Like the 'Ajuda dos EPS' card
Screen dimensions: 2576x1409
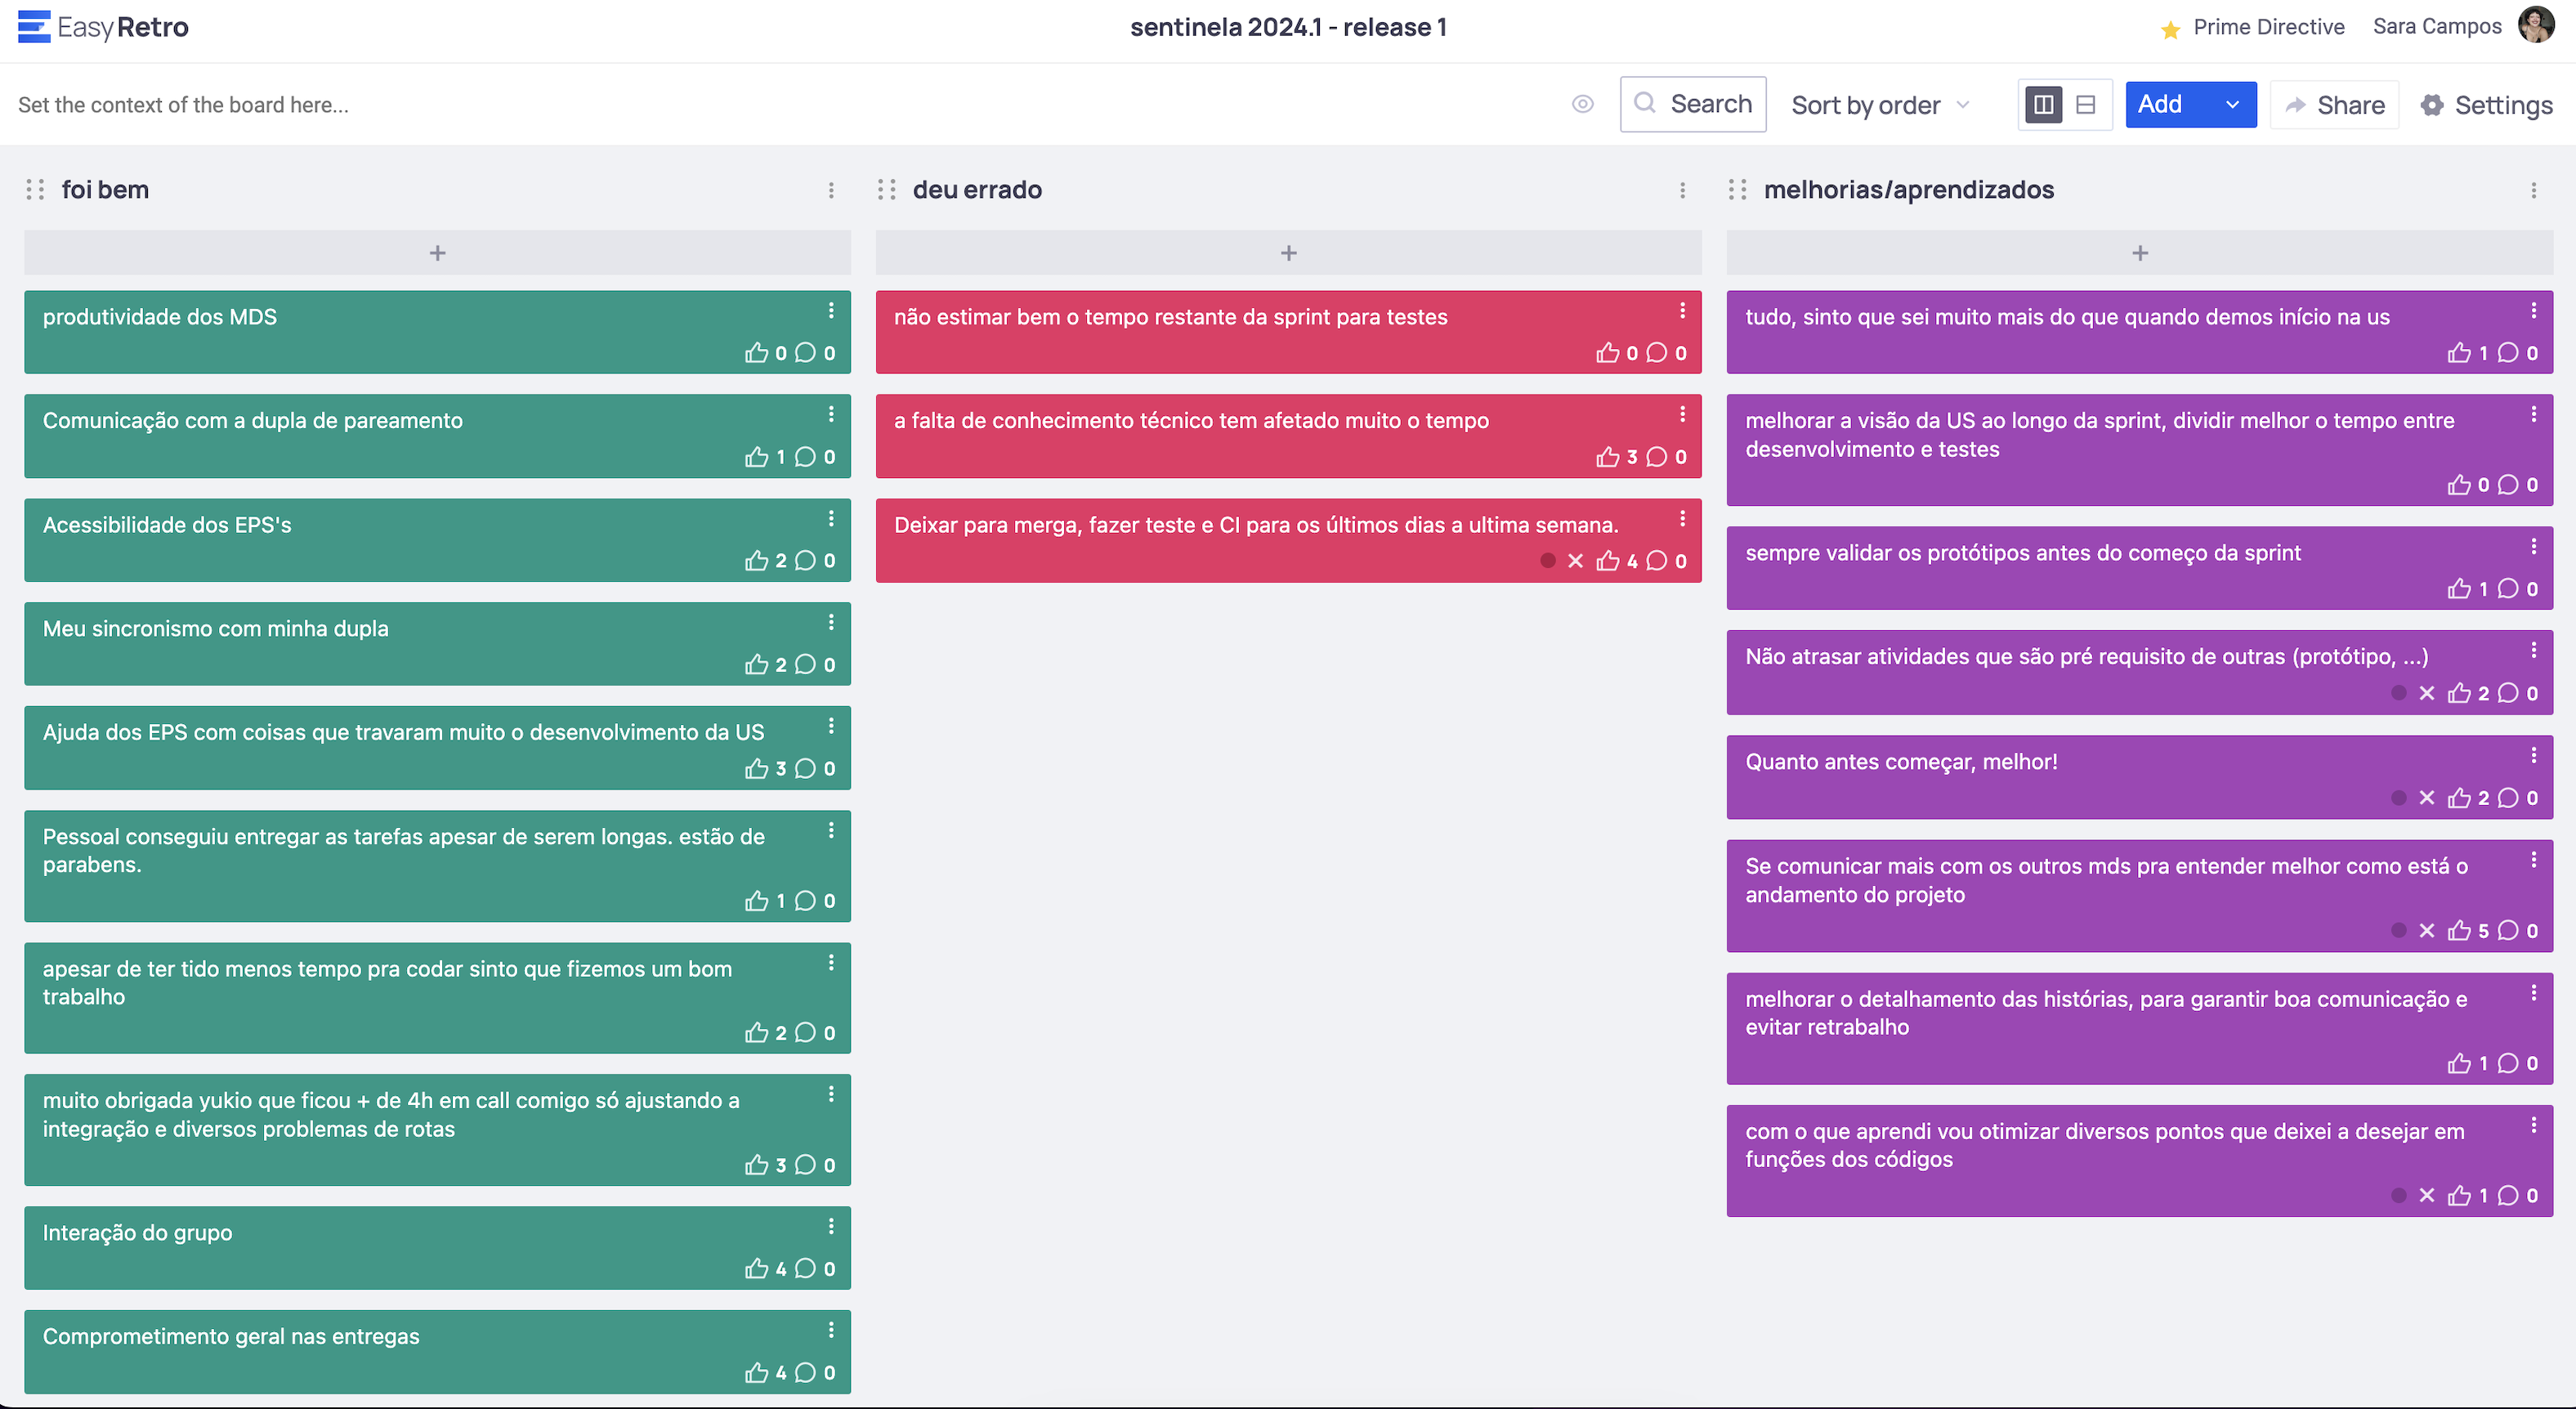pos(756,769)
